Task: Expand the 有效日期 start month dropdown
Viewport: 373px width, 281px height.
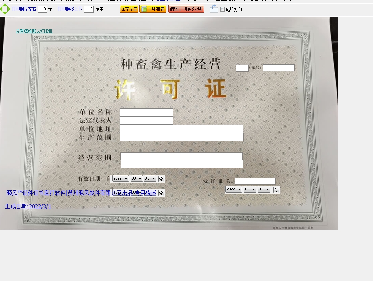Action: point(137,179)
